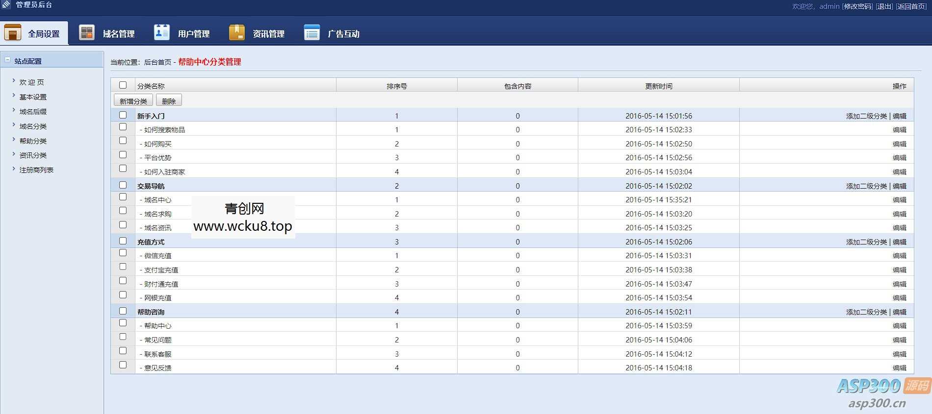This screenshot has height=414, width=932.
Task: Select the 支付宝充值 row checkbox
Action: click(x=123, y=267)
